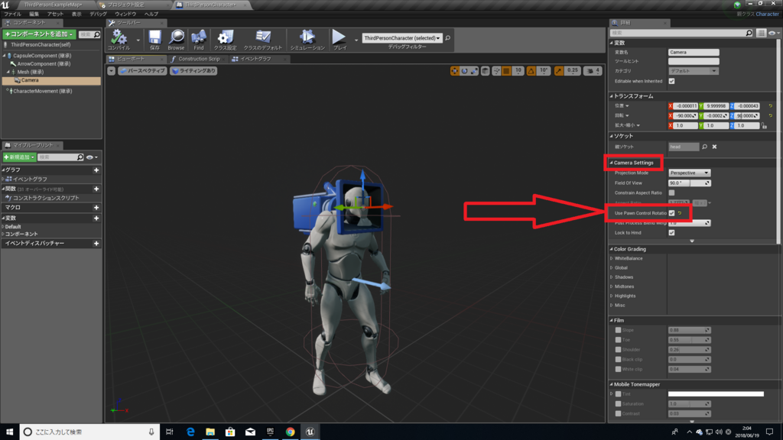Toggle rotation snapping triangle icon

click(x=531, y=71)
